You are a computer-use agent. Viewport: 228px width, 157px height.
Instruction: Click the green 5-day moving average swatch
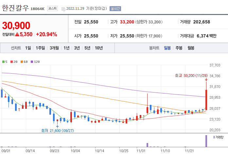click(x=3, y=62)
